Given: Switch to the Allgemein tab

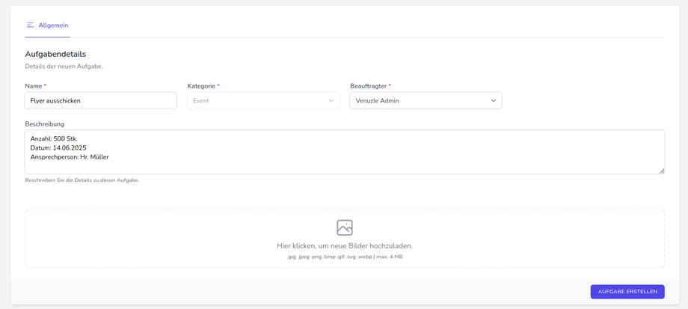Looking at the screenshot, I should pos(52,25).
